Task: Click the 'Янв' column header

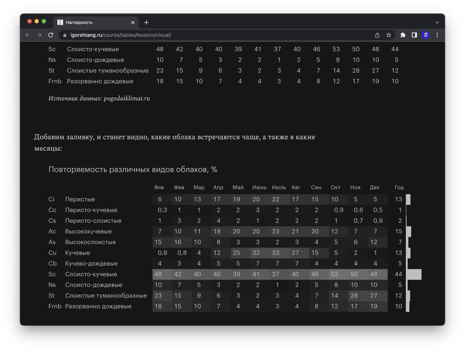Action: point(159,188)
